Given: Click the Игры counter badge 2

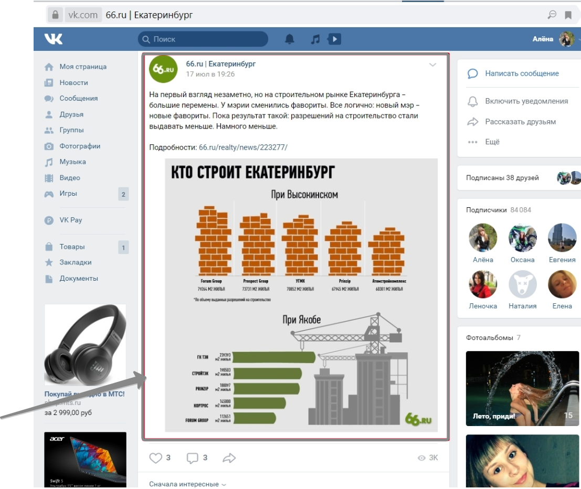Looking at the screenshot, I should (x=123, y=194).
